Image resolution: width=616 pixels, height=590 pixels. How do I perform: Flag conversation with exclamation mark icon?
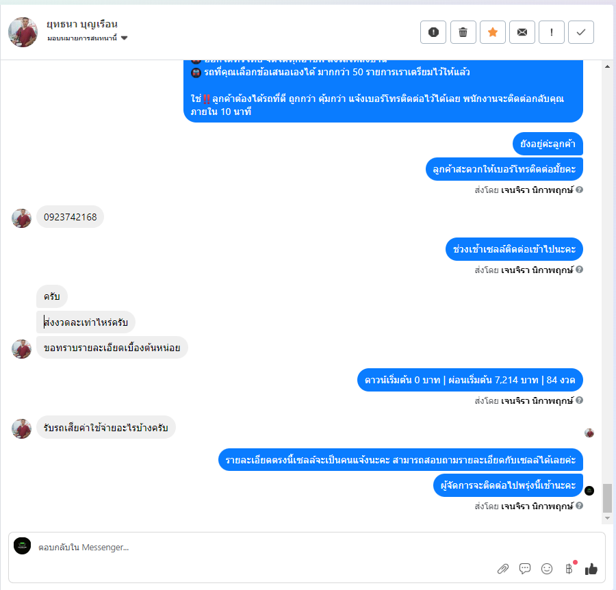(x=551, y=32)
